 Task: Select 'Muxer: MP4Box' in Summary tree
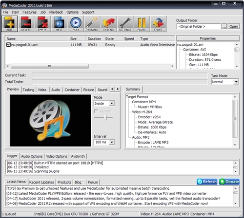[150, 107]
